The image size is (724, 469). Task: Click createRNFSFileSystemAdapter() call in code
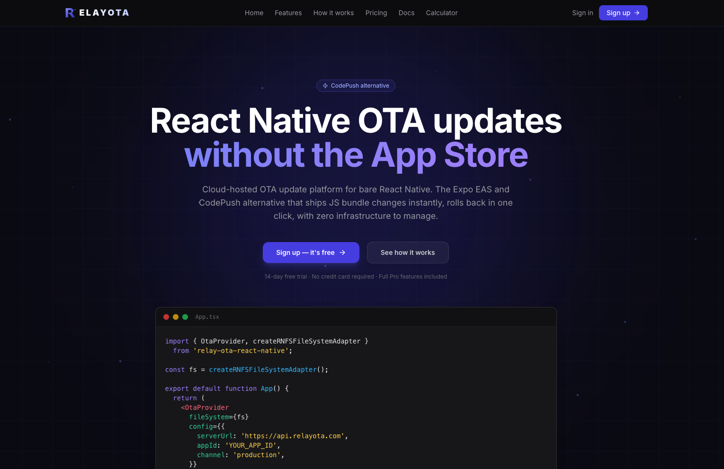(268, 370)
